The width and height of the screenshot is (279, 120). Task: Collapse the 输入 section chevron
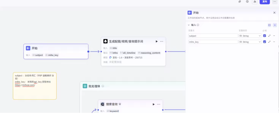(x=189, y=25)
